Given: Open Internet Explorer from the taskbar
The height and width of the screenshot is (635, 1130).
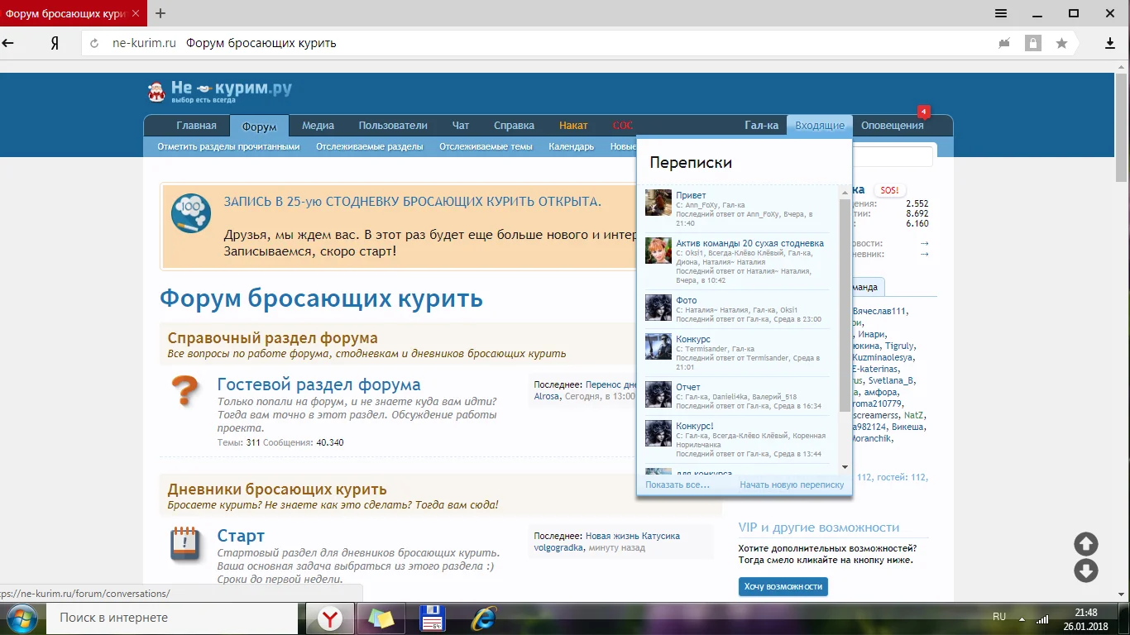Looking at the screenshot, I should [483, 618].
